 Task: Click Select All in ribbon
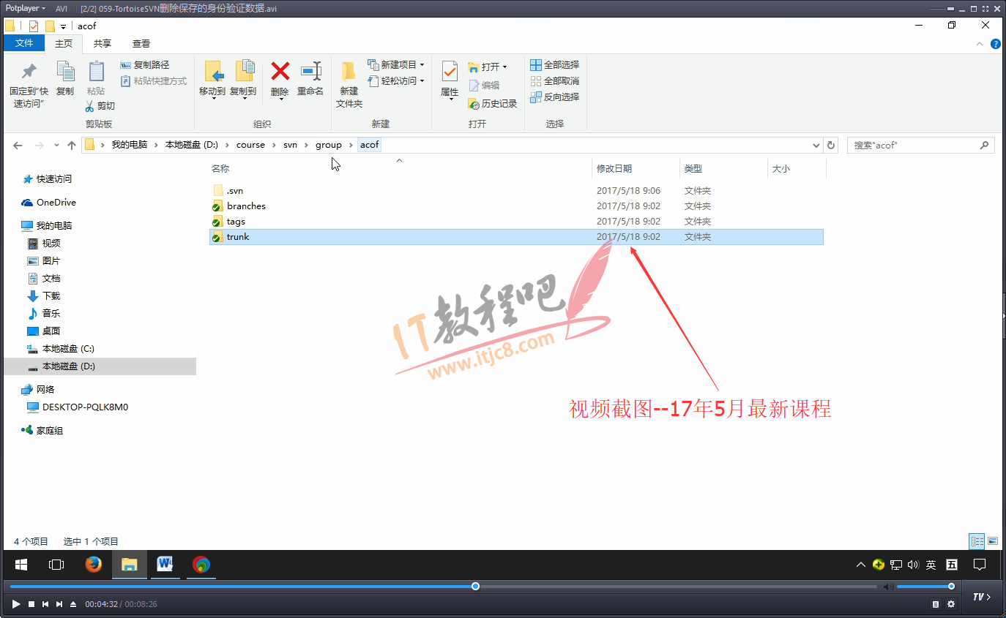coord(555,65)
